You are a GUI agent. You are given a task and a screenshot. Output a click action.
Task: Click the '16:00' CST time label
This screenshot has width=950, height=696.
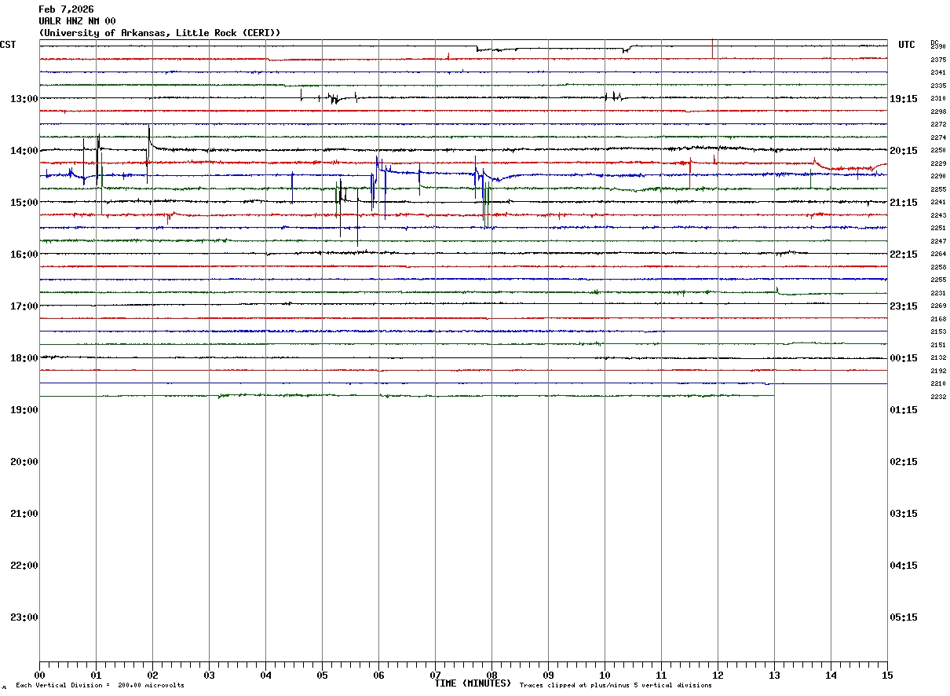[x=24, y=255]
